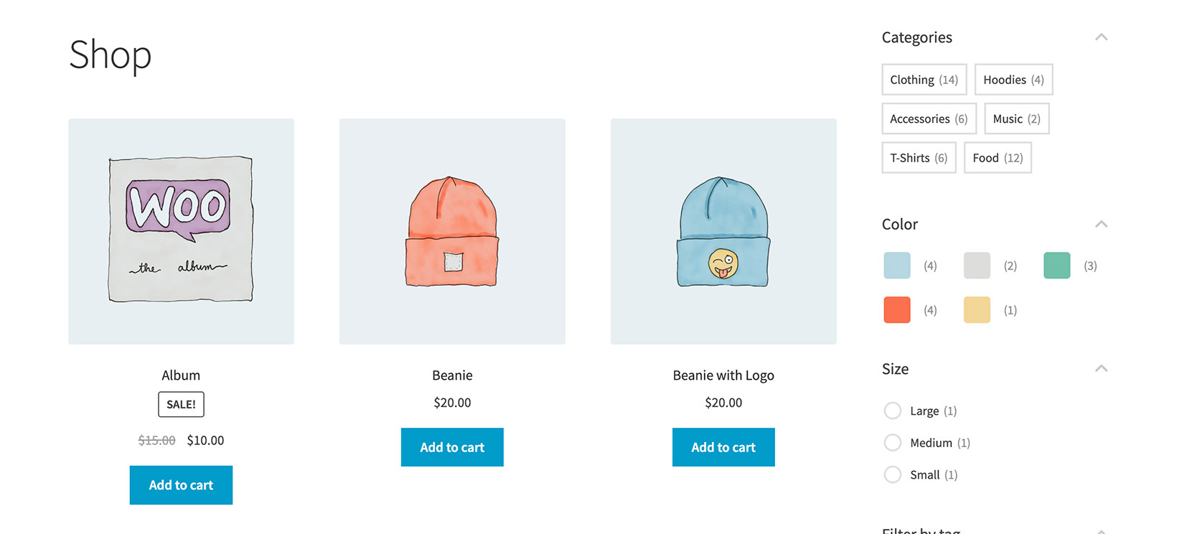Select the Small size radio option
The height and width of the screenshot is (534, 1177).
pyautogui.click(x=892, y=474)
